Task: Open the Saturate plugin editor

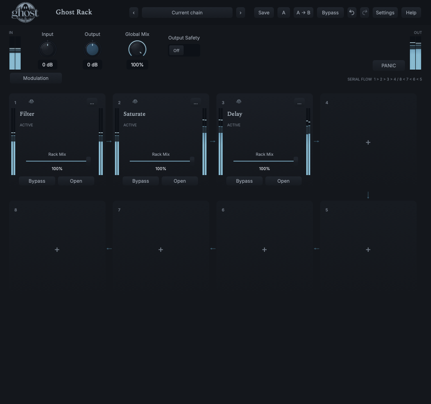Action: [x=180, y=181]
